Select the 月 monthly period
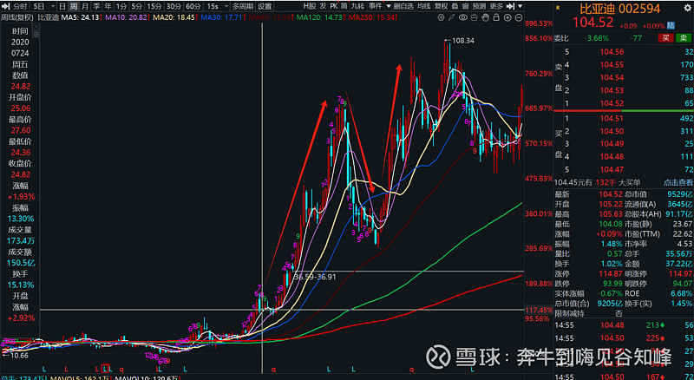694x380 pixels. (x=85, y=6)
